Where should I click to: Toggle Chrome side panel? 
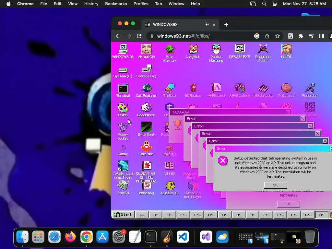322,36
